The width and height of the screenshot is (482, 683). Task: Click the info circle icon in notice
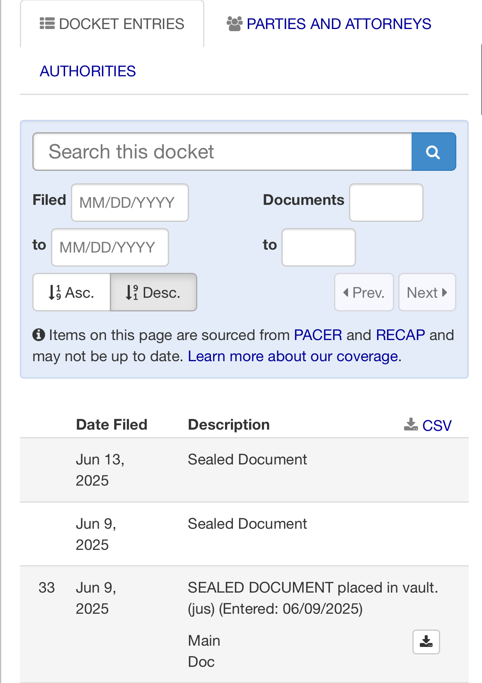coord(39,334)
